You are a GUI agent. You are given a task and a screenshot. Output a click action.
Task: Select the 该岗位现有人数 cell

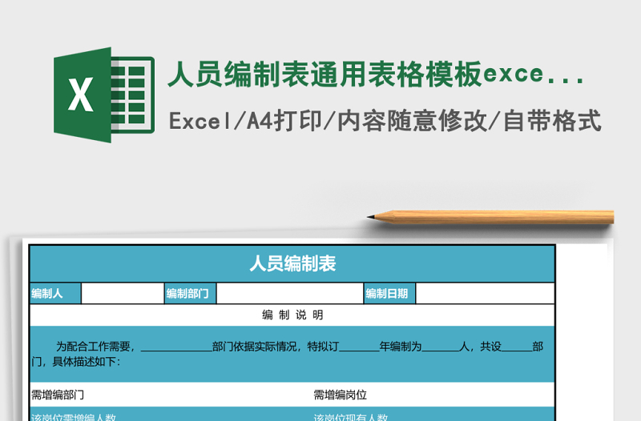point(351,417)
